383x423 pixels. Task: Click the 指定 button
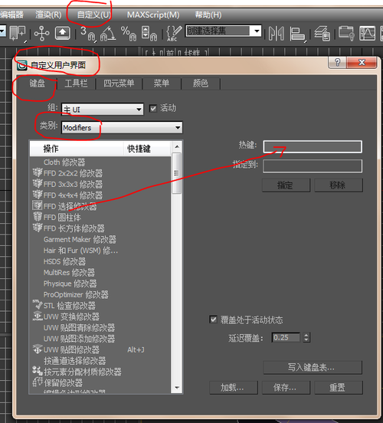(286, 185)
